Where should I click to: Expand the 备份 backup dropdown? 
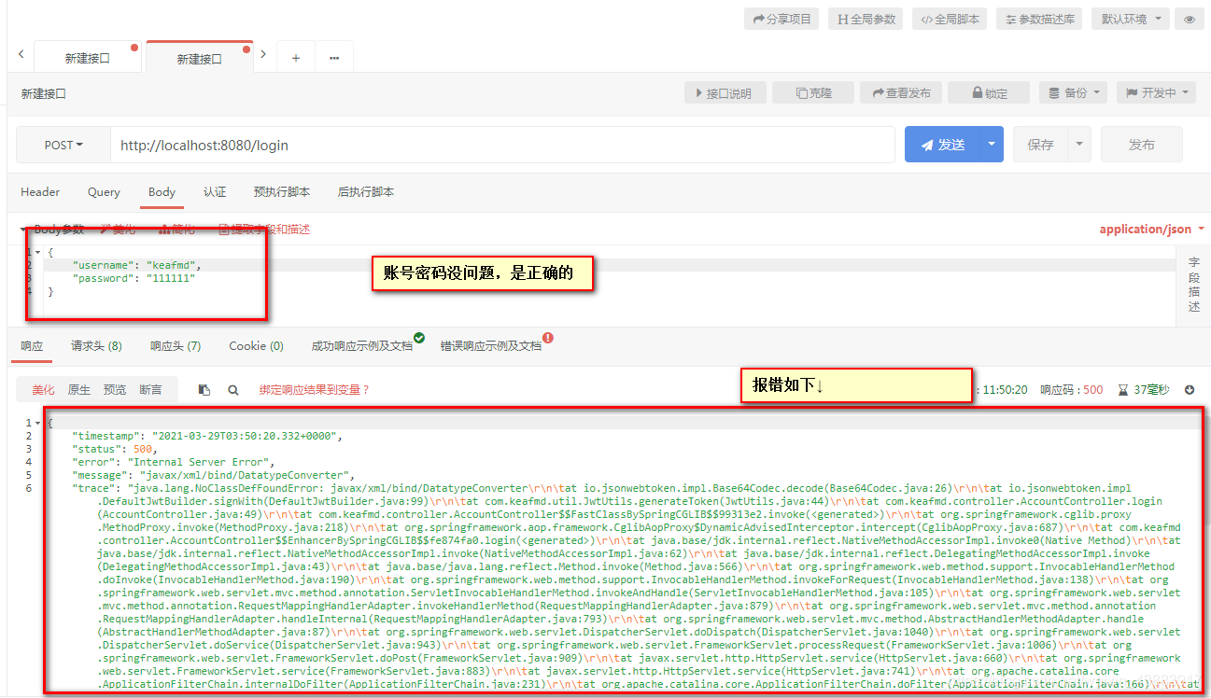[1073, 93]
